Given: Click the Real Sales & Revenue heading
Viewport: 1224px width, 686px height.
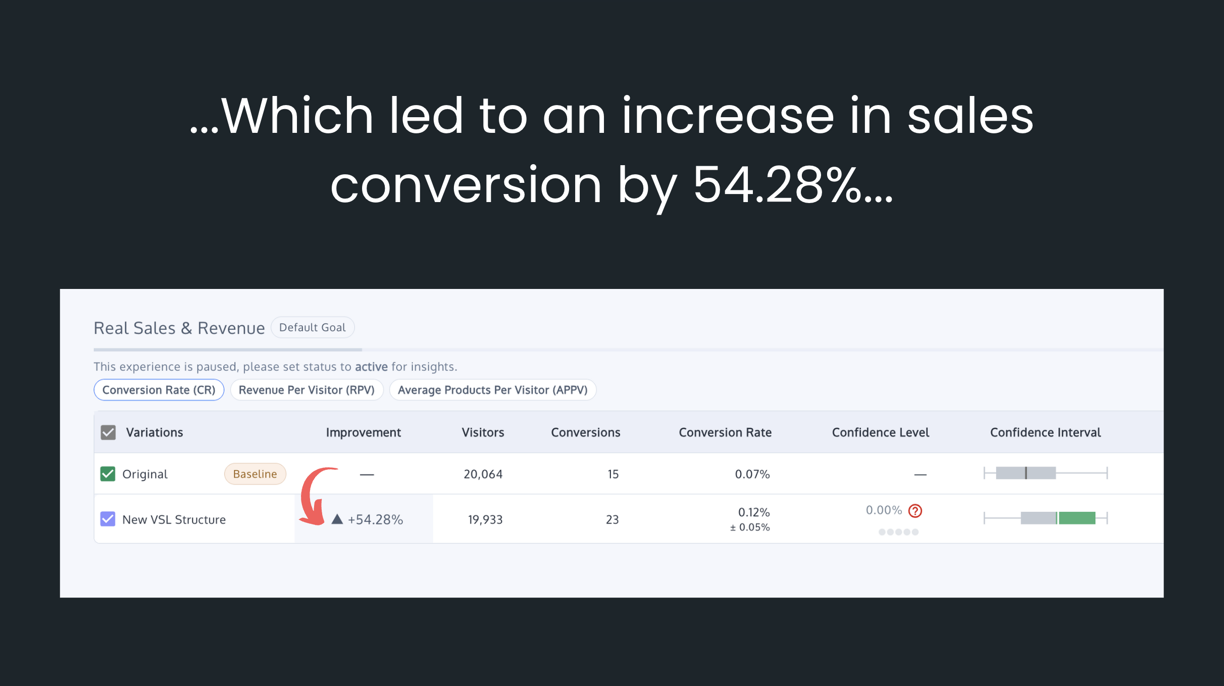Looking at the screenshot, I should (x=179, y=328).
